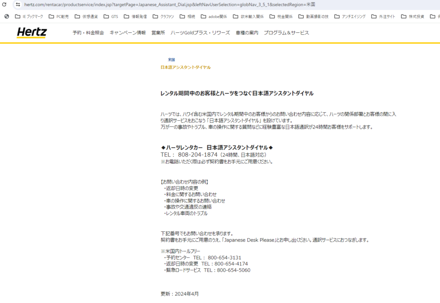440x303 pixels.
Task: Reload the page with the refresh icon
Action: (x=4, y=4)
